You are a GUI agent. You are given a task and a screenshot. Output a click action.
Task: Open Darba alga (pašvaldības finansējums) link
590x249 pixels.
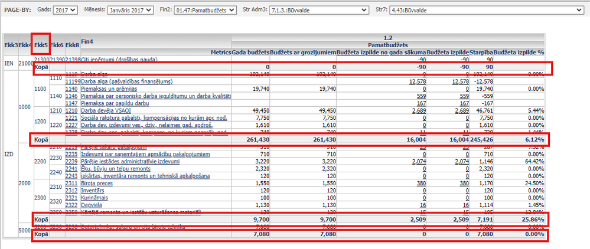click(x=126, y=81)
